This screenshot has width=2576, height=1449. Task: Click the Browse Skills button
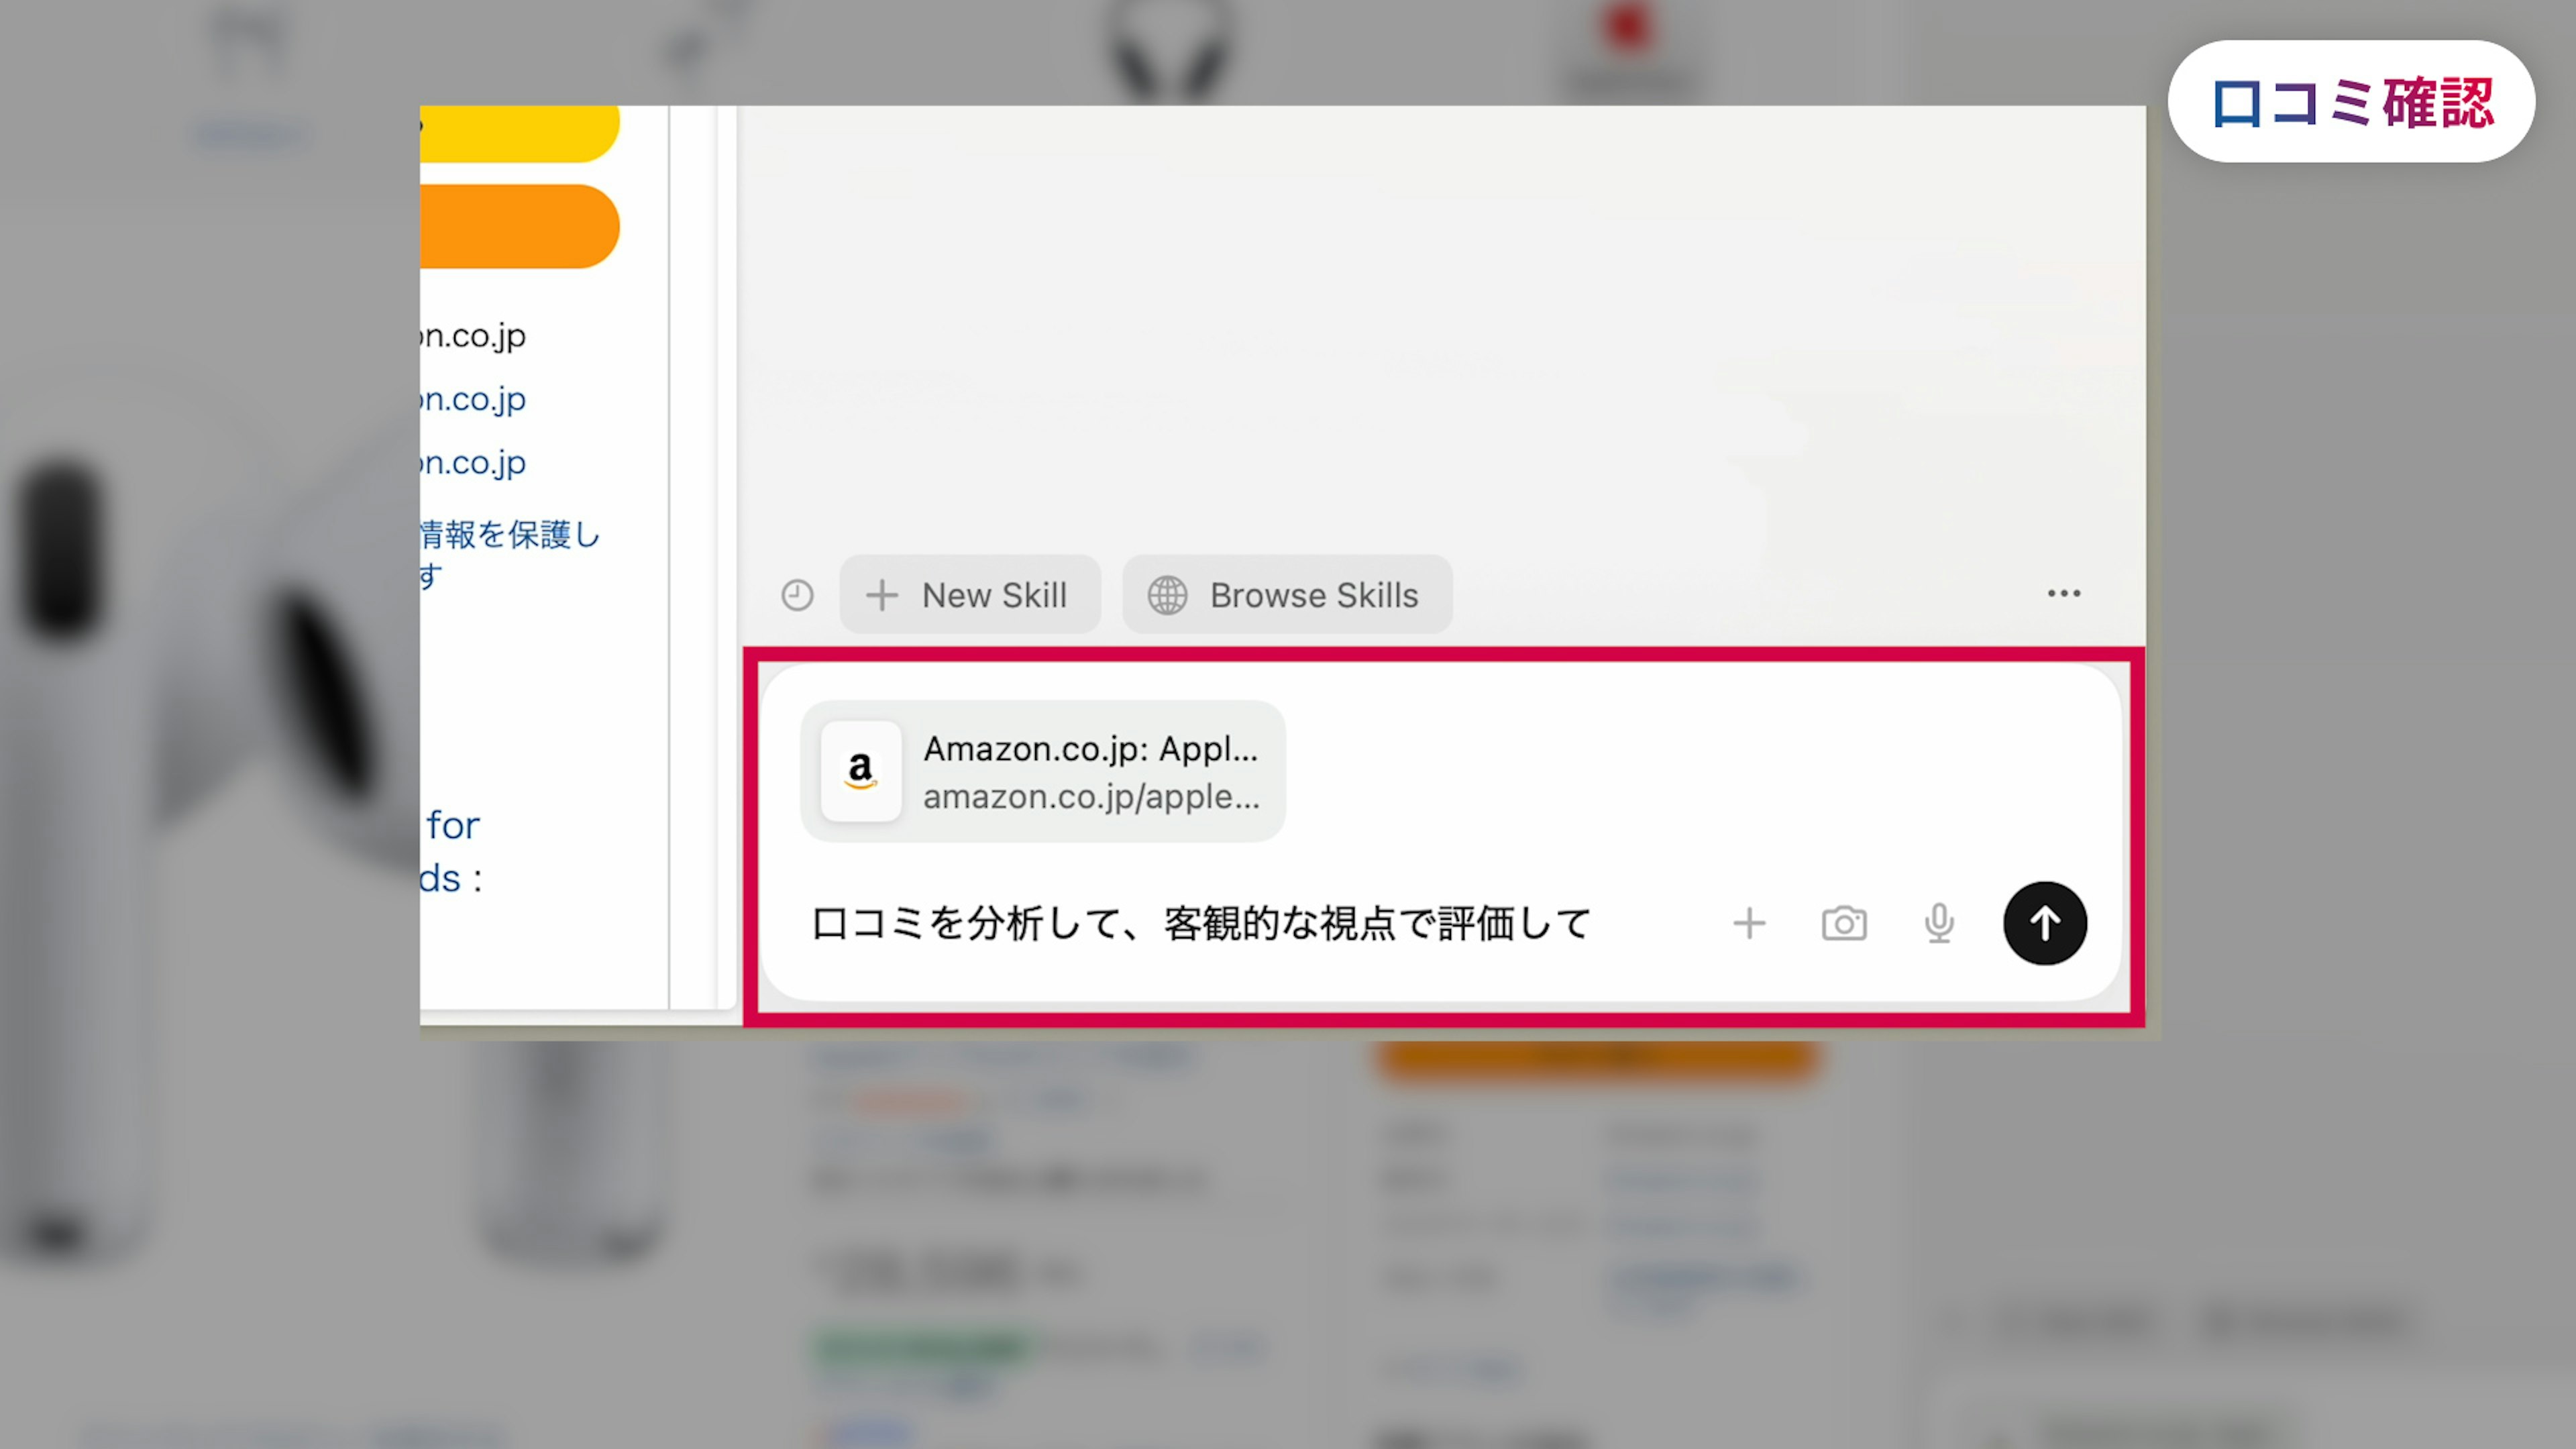[x=1287, y=595]
